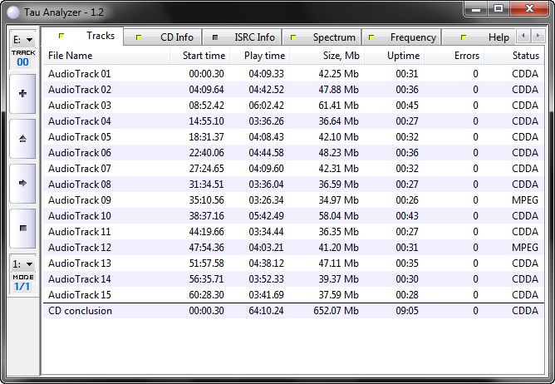Click size value 61.41 Mb

pyautogui.click(x=338, y=106)
